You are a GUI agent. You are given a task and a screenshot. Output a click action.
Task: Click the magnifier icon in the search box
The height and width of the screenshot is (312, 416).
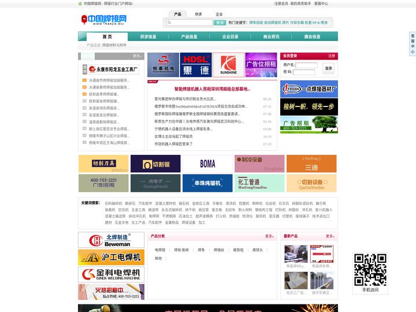click(169, 23)
